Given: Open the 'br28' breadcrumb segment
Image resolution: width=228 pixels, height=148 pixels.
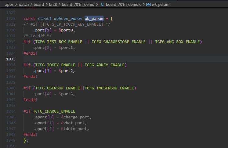Looking at the screenshot, I should pos(53,5).
